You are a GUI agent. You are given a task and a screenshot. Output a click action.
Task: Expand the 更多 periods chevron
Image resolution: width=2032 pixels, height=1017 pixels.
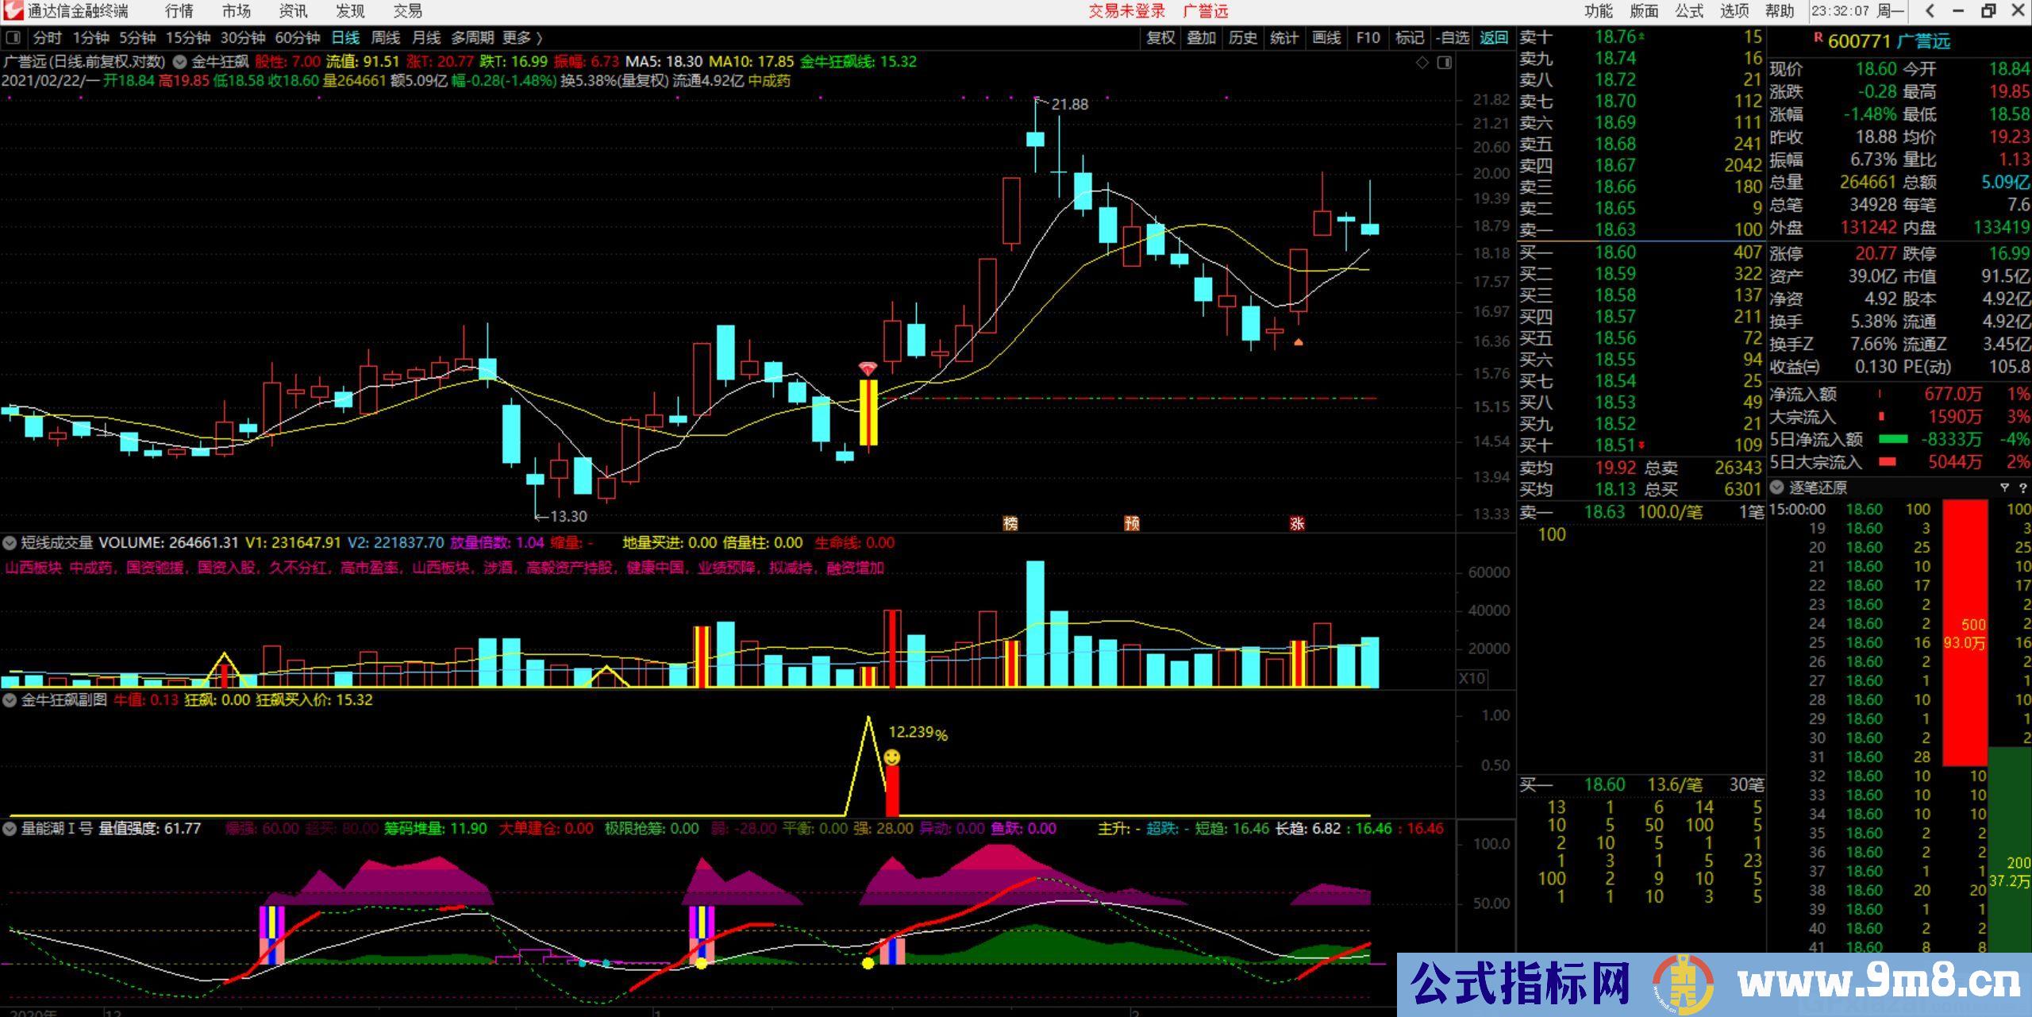click(x=540, y=37)
